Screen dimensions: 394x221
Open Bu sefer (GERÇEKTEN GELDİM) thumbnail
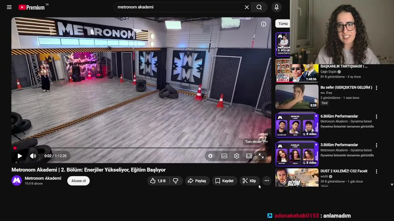coord(297,97)
